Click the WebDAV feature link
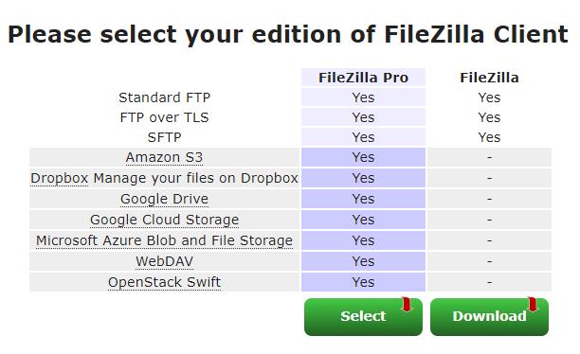Image resolution: width=580 pixels, height=354 pixels. click(164, 261)
